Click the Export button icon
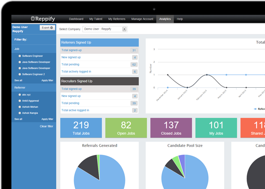The width and height of the screenshot is (265, 189). click(52, 27)
